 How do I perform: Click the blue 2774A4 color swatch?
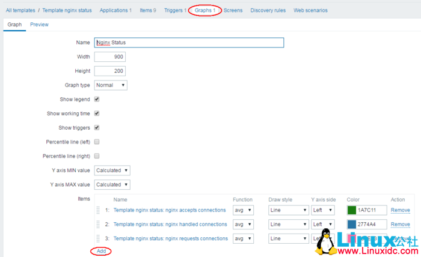351,225
